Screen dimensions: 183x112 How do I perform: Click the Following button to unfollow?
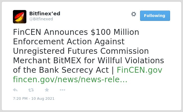155,16
